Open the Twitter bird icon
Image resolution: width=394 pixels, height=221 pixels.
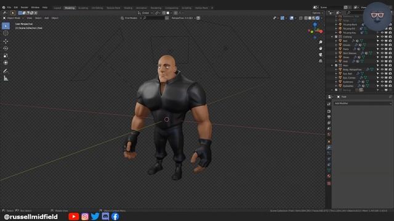[x=95, y=217]
